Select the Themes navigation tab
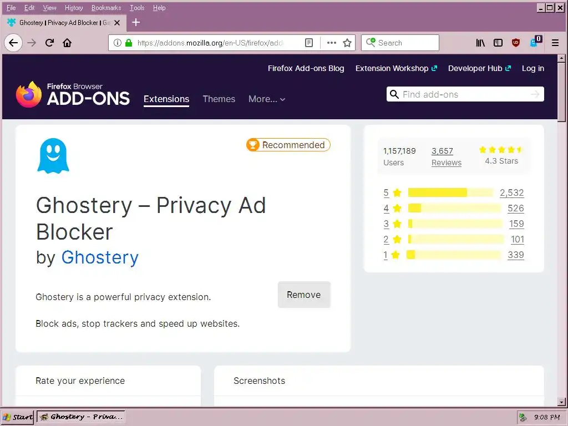568x426 pixels. point(219,99)
